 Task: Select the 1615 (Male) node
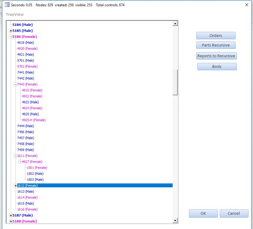26,203
